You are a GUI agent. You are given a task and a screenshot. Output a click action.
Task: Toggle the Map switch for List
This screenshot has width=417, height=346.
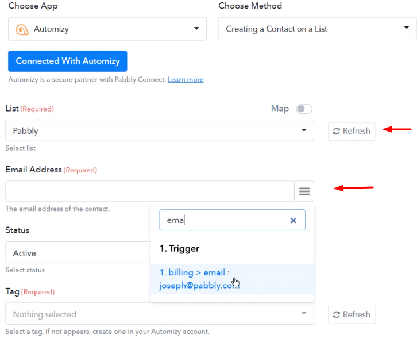point(304,109)
